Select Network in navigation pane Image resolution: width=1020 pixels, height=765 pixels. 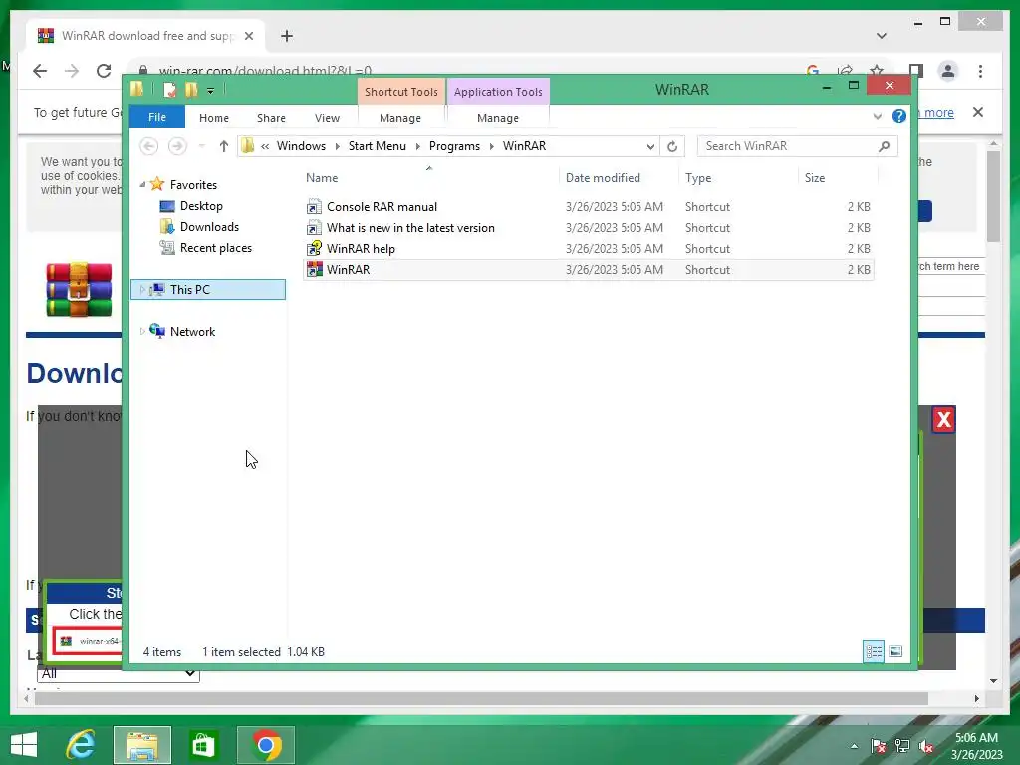[x=192, y=331]
